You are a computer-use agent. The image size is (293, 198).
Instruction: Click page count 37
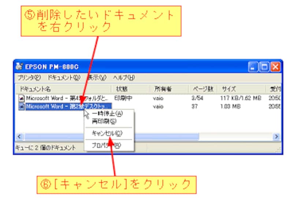pos(194,106)
